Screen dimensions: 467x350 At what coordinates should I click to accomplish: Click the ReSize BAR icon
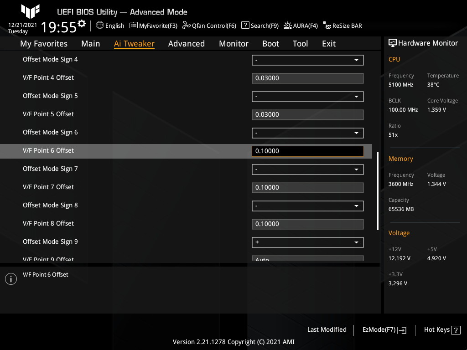pos(327,26)
